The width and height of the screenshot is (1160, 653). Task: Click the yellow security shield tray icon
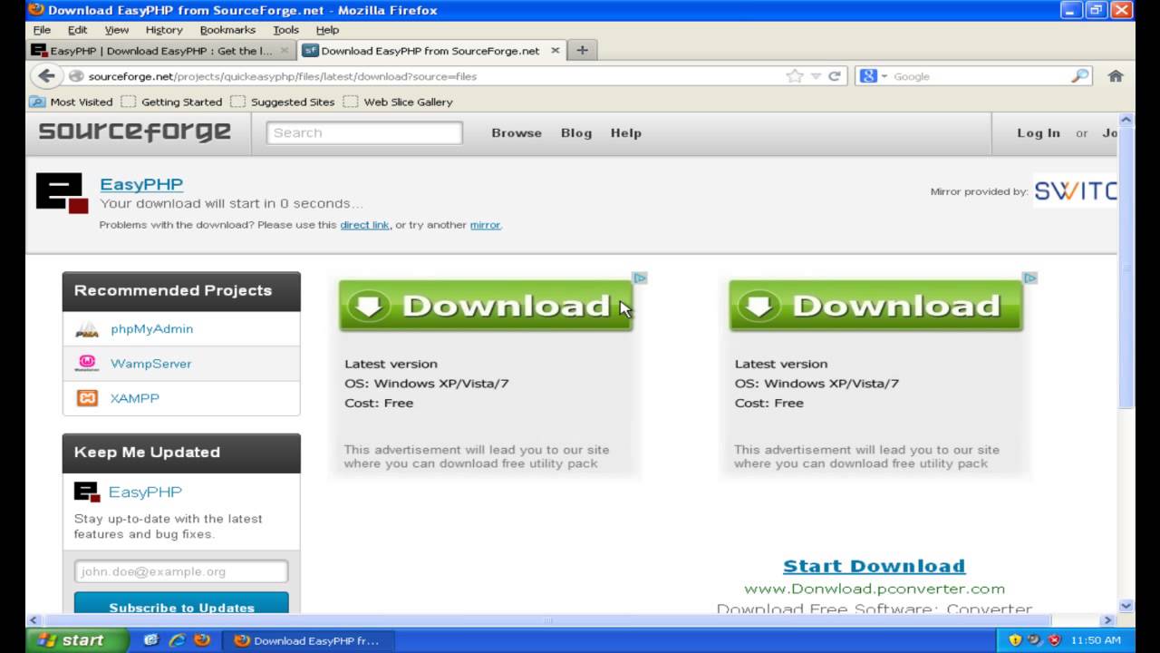(x=1015, y=640)
